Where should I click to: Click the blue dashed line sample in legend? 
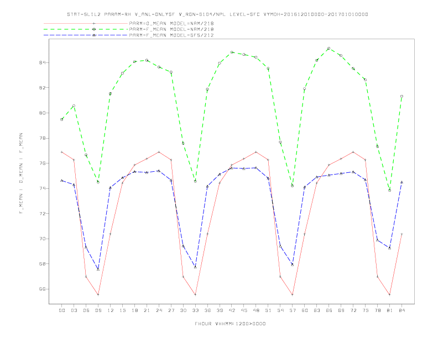[86, 35]
